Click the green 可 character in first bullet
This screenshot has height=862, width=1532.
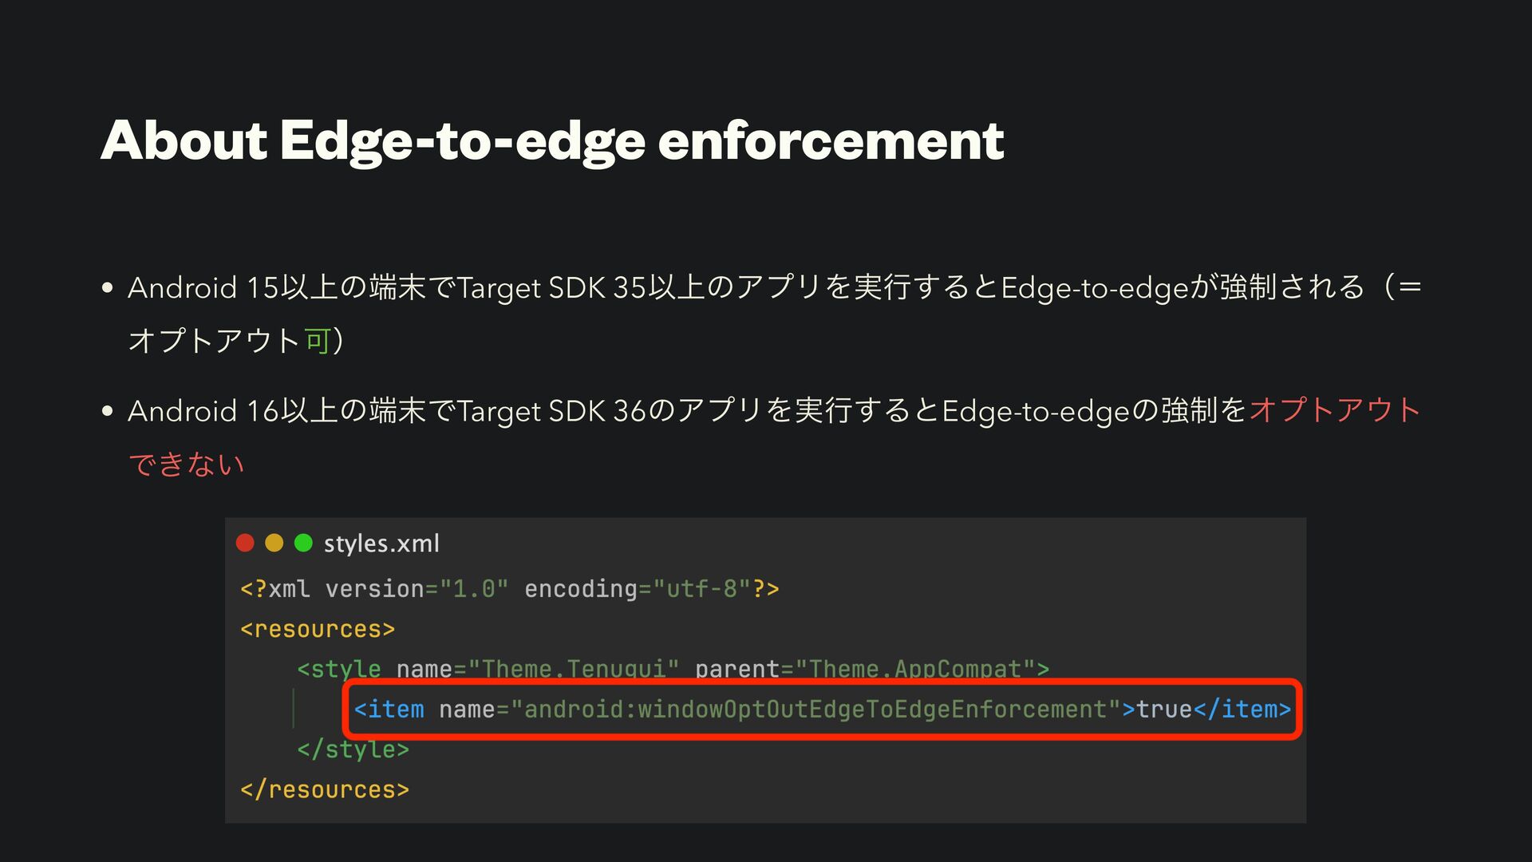tap(317, 341)
